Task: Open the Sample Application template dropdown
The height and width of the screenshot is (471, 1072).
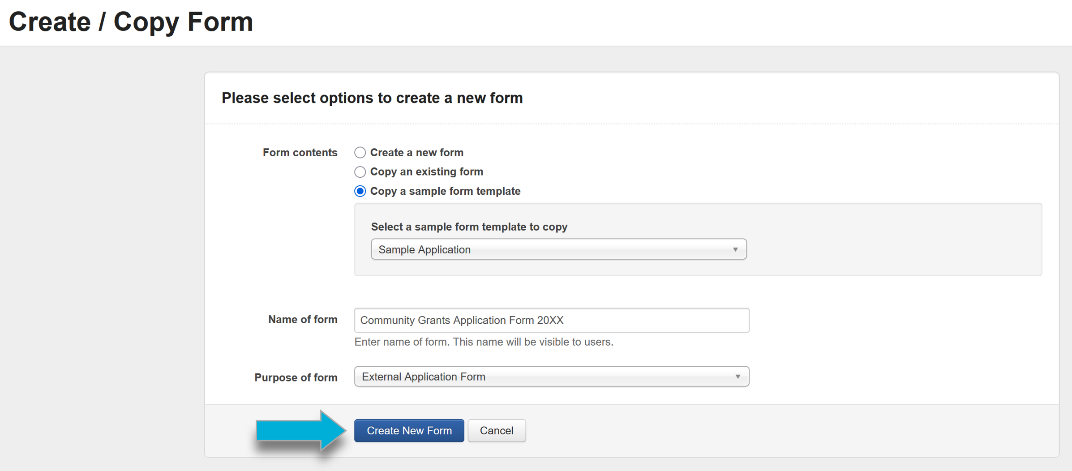Action: click(558, 249)
